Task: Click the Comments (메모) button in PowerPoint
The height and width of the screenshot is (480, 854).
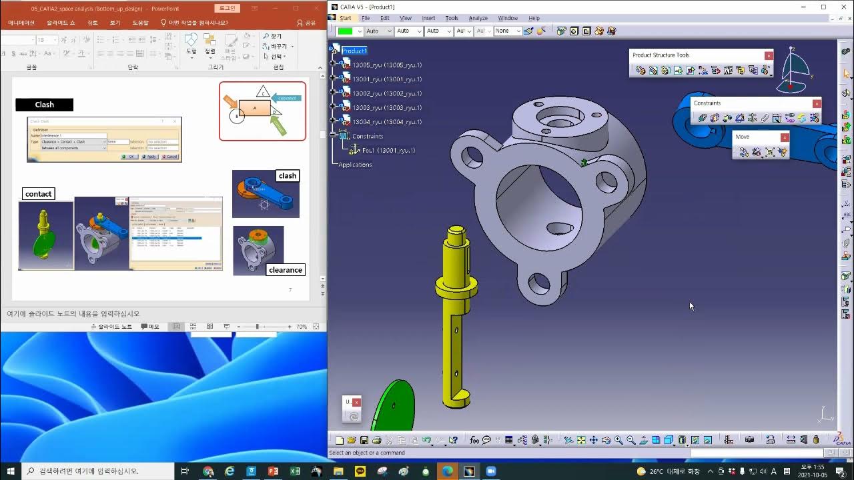Action: (x=150, y=327)
